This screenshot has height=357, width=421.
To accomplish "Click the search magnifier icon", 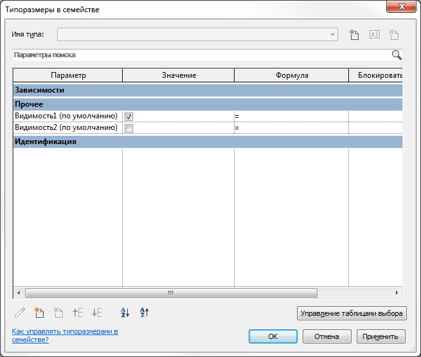I will [397, 55].
